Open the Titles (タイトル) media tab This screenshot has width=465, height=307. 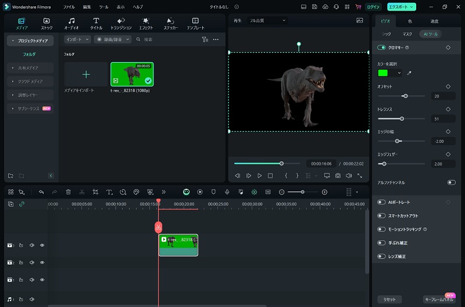[96, 23]
